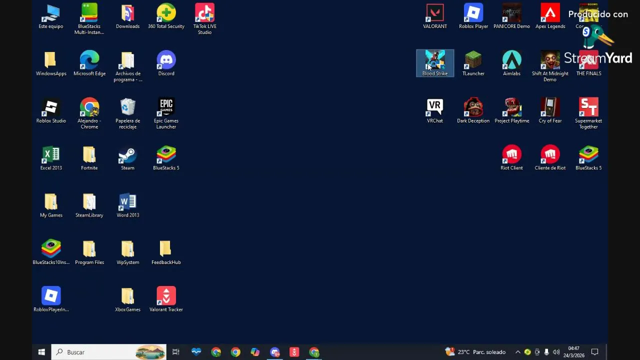Click the Buscar taskbar search box

point(109,352)
